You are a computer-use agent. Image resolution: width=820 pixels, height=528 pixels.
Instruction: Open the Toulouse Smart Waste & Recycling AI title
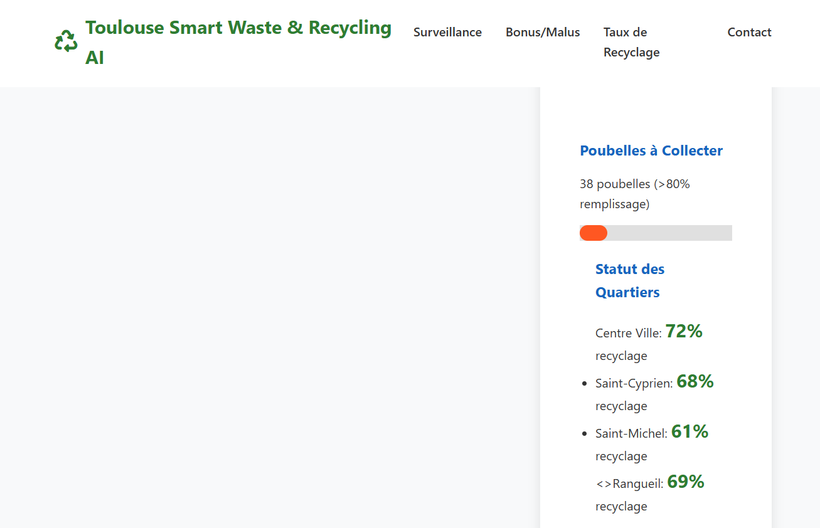click(238, 42)
